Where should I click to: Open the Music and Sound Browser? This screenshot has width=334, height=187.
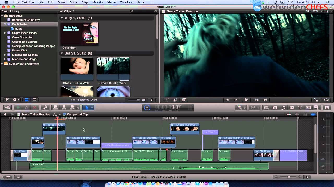(x=283, y=107)
